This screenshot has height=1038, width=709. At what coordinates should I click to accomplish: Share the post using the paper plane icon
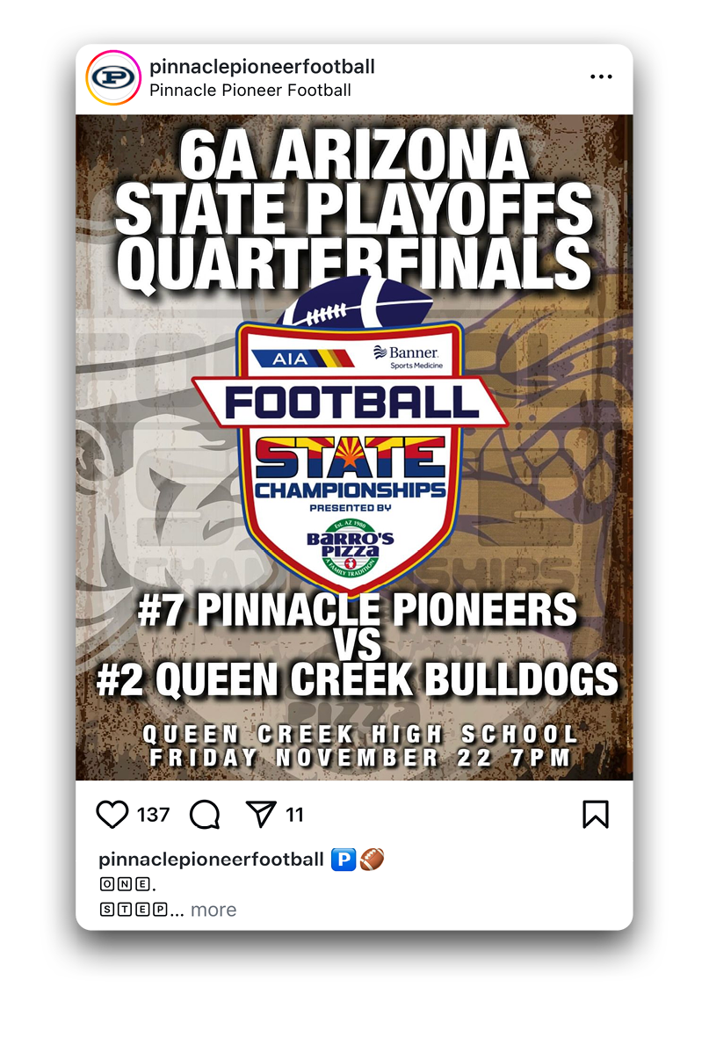[x=261, y=815]
